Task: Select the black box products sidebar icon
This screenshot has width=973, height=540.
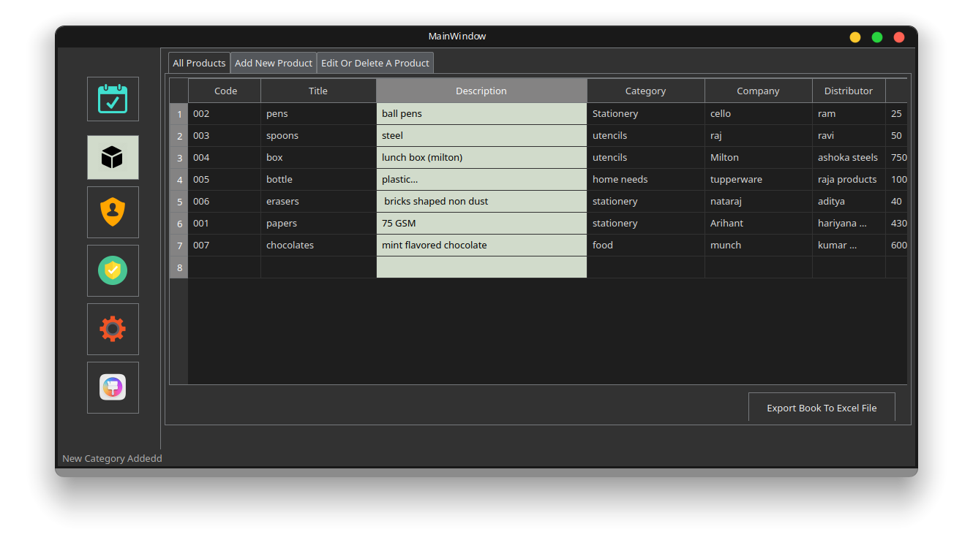Action: point(113,157)
